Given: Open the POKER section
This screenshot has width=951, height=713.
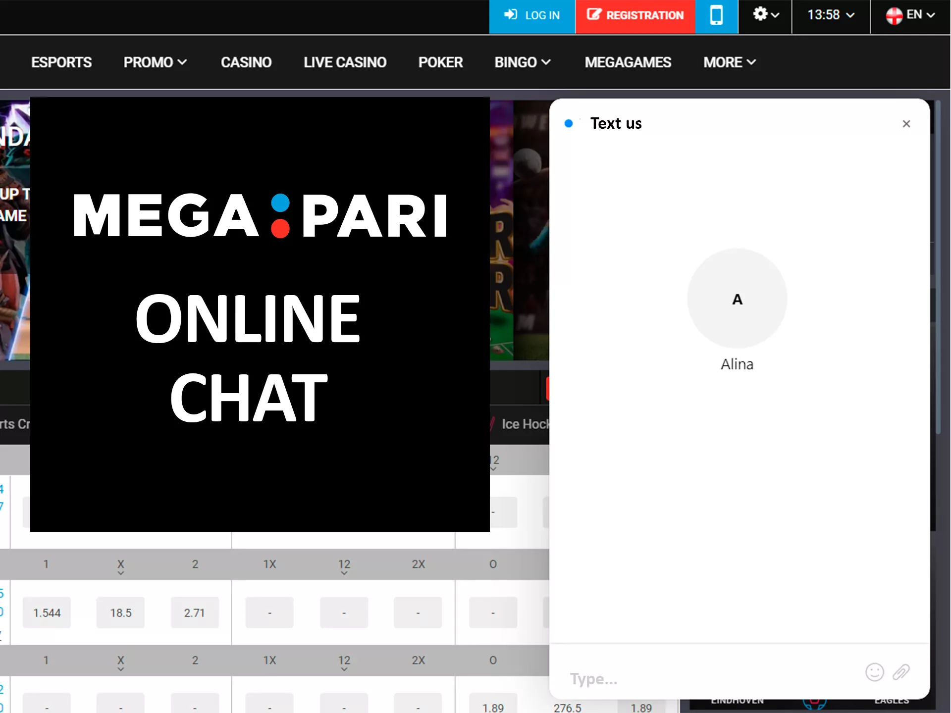Looking at the screenshot, I should tap(440, 62).
